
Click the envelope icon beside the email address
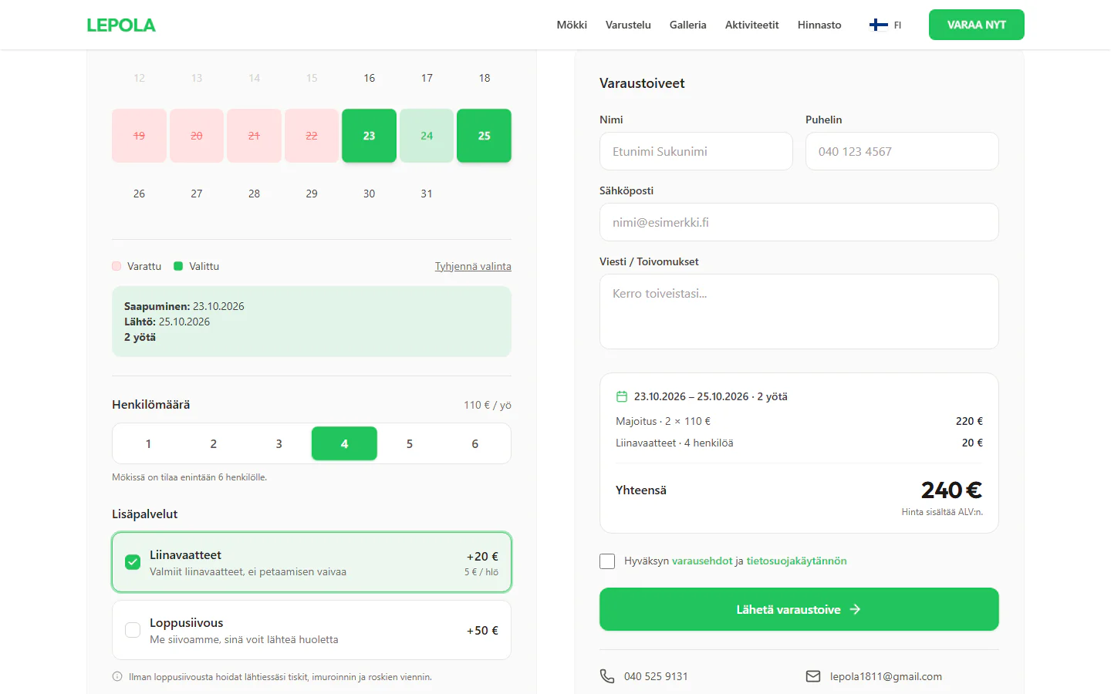click(x=813, y=676)
